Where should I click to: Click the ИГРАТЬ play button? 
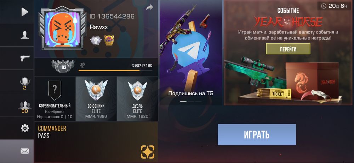(257, 134)
